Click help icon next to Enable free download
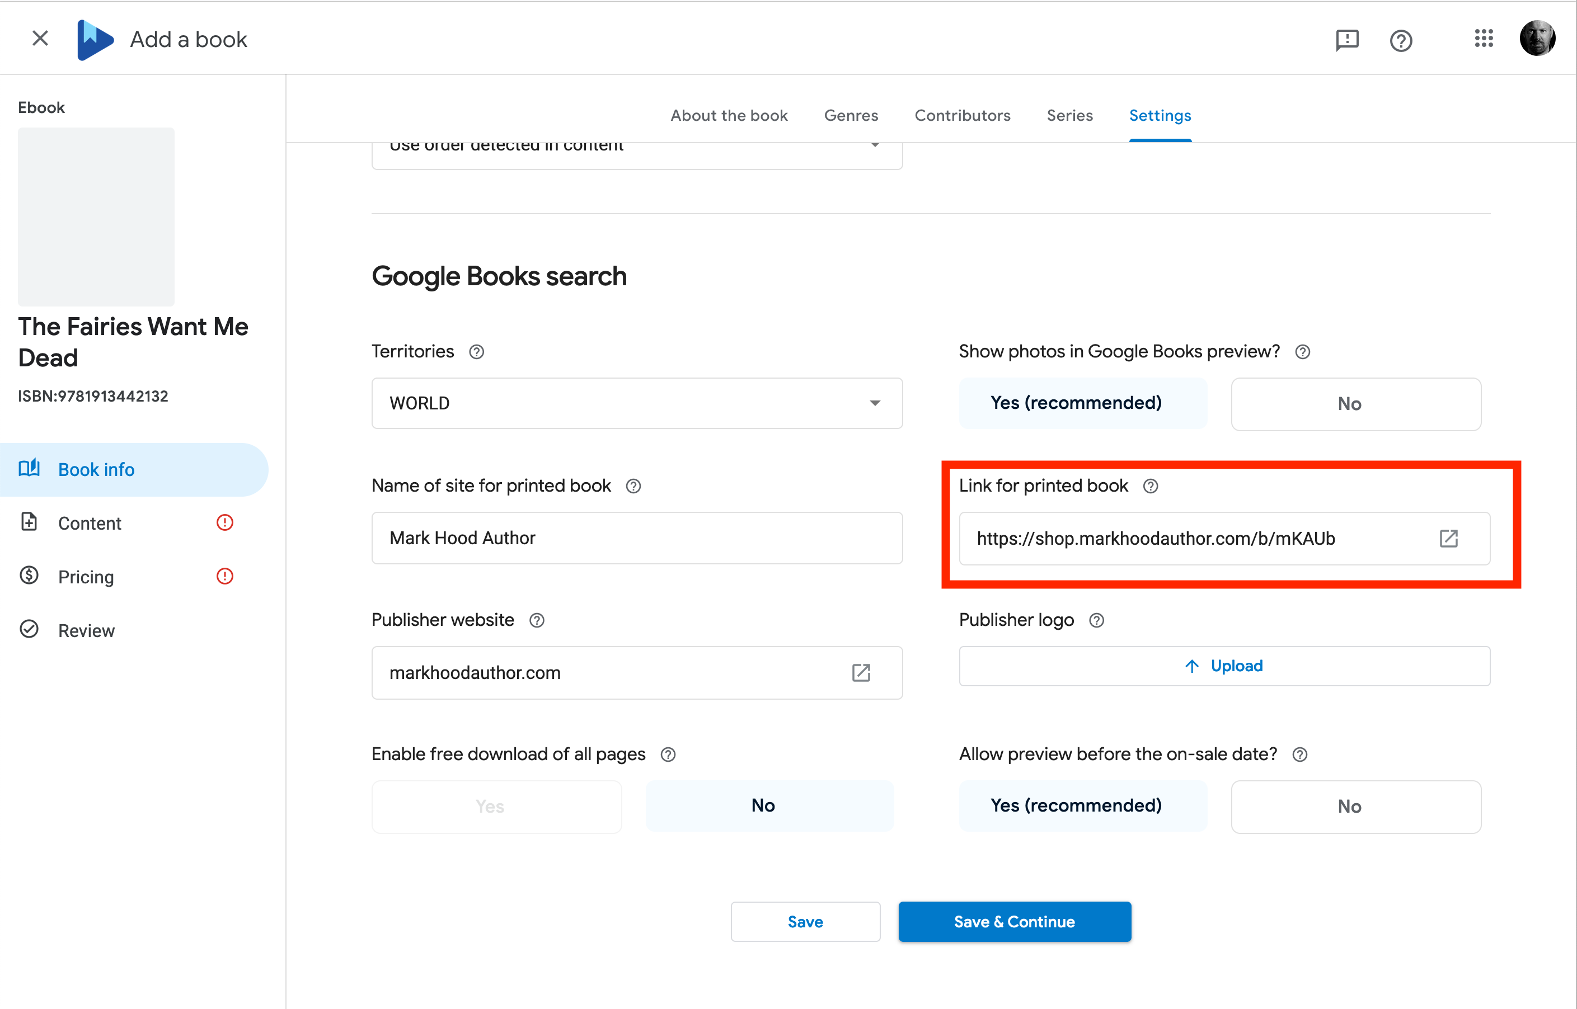Image resolution: width=1577 pixels, height=1009 pixels. [668, 755]
